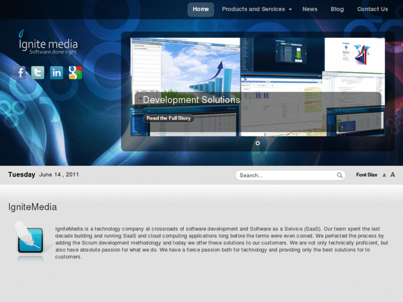Click the 'June 14, 2011' date
The height and width of the screenshot is (302, 403).
pos(59,175)
